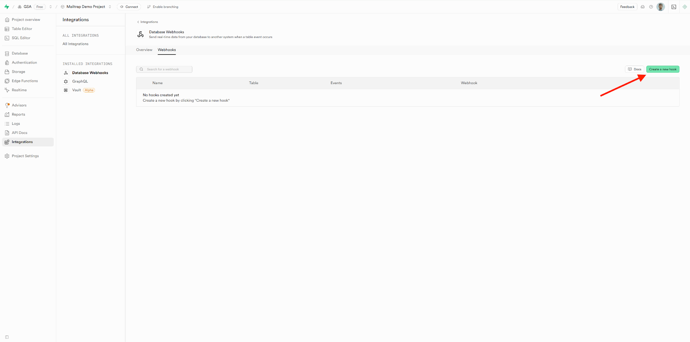Switch to the Overview tab
The image size is (690, 342).
144,50
